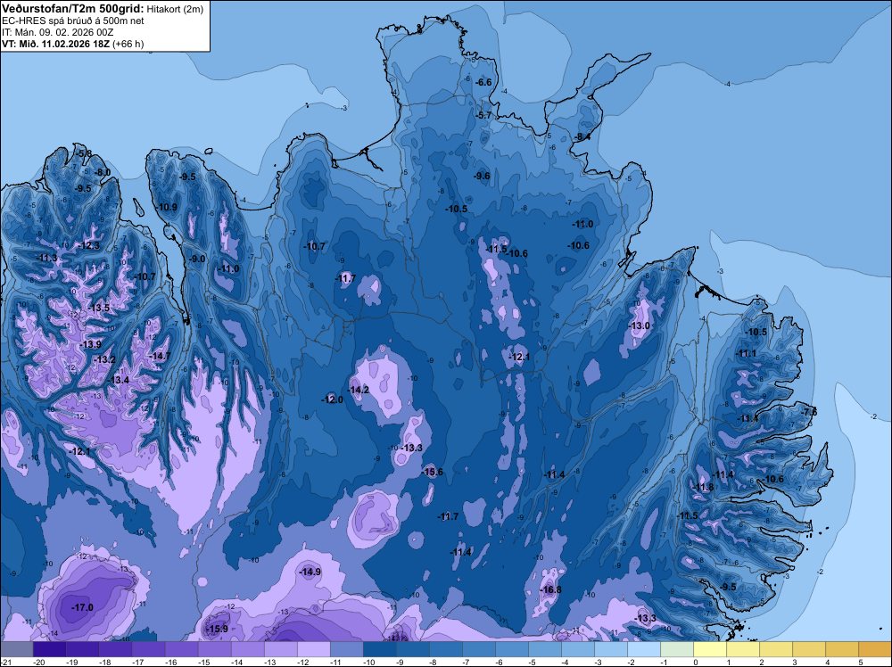892x667 pixels.
Task: Click the -20 to -19 legend color swatch
Action: tap(49, 649)
